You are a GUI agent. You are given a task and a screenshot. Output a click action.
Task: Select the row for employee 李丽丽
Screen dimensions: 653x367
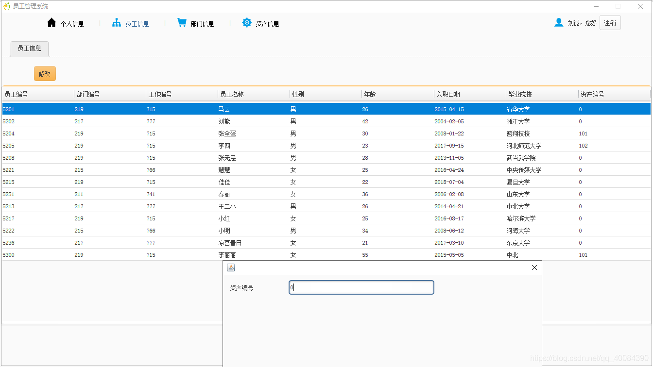coord(326,255)
